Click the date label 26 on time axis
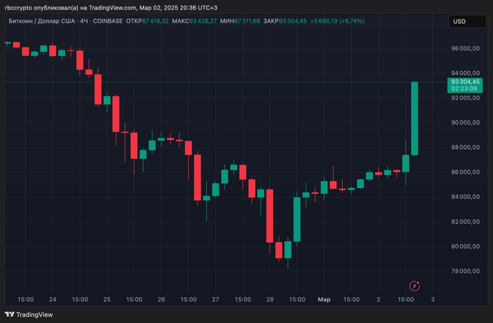The image size is (493, 323). click(161, 300)
